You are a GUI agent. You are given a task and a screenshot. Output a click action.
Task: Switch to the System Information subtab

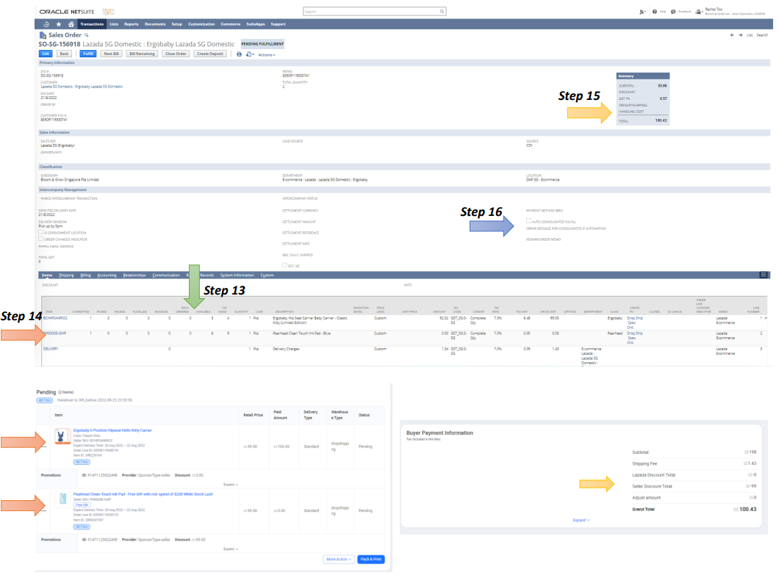coord(237,275)
